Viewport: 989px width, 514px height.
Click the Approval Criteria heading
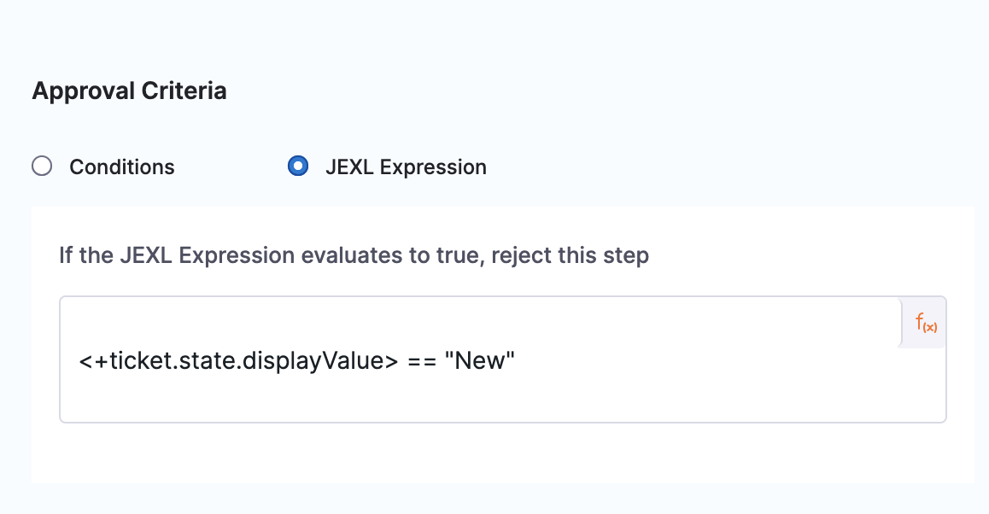(129, 91)
